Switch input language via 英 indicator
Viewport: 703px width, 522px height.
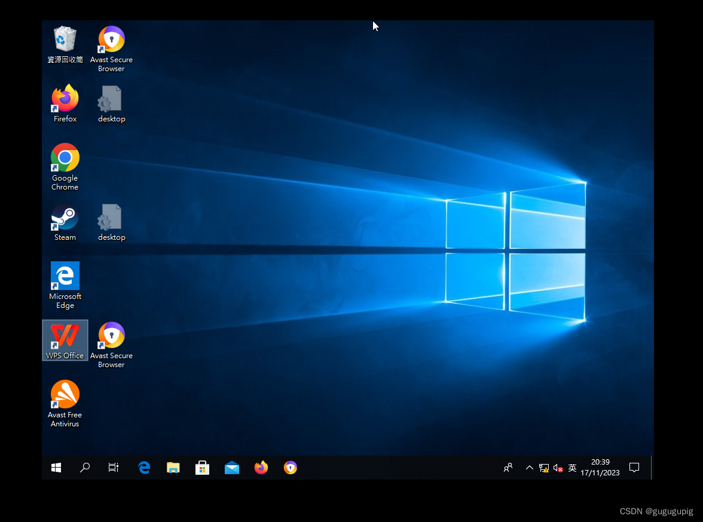point(572,468)
